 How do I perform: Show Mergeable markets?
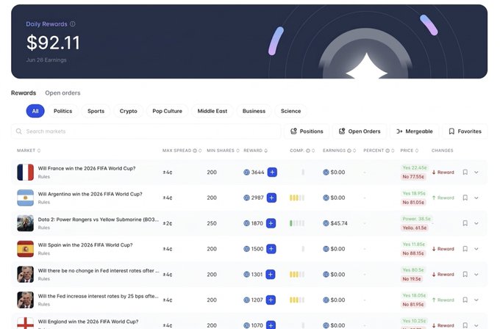click(414, 131)
